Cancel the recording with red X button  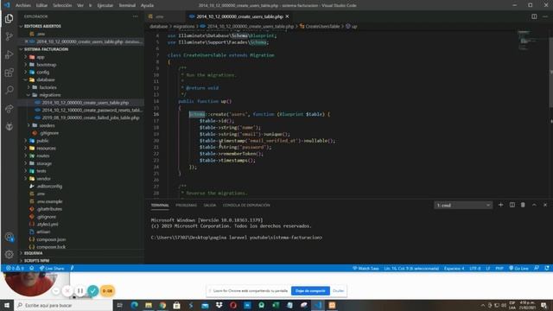click(x=67, y=291)
